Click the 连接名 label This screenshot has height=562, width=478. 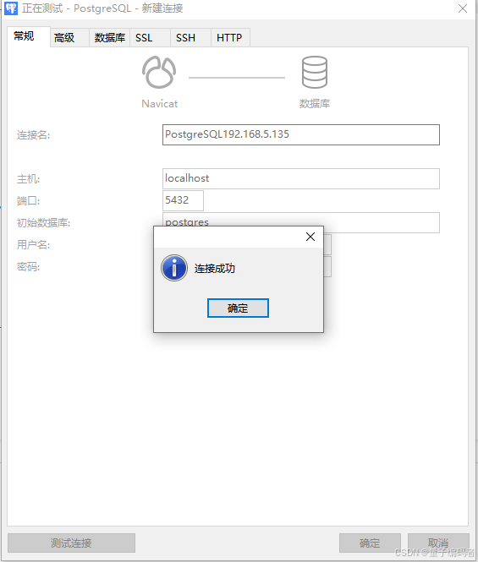click(x=33, y=135)
